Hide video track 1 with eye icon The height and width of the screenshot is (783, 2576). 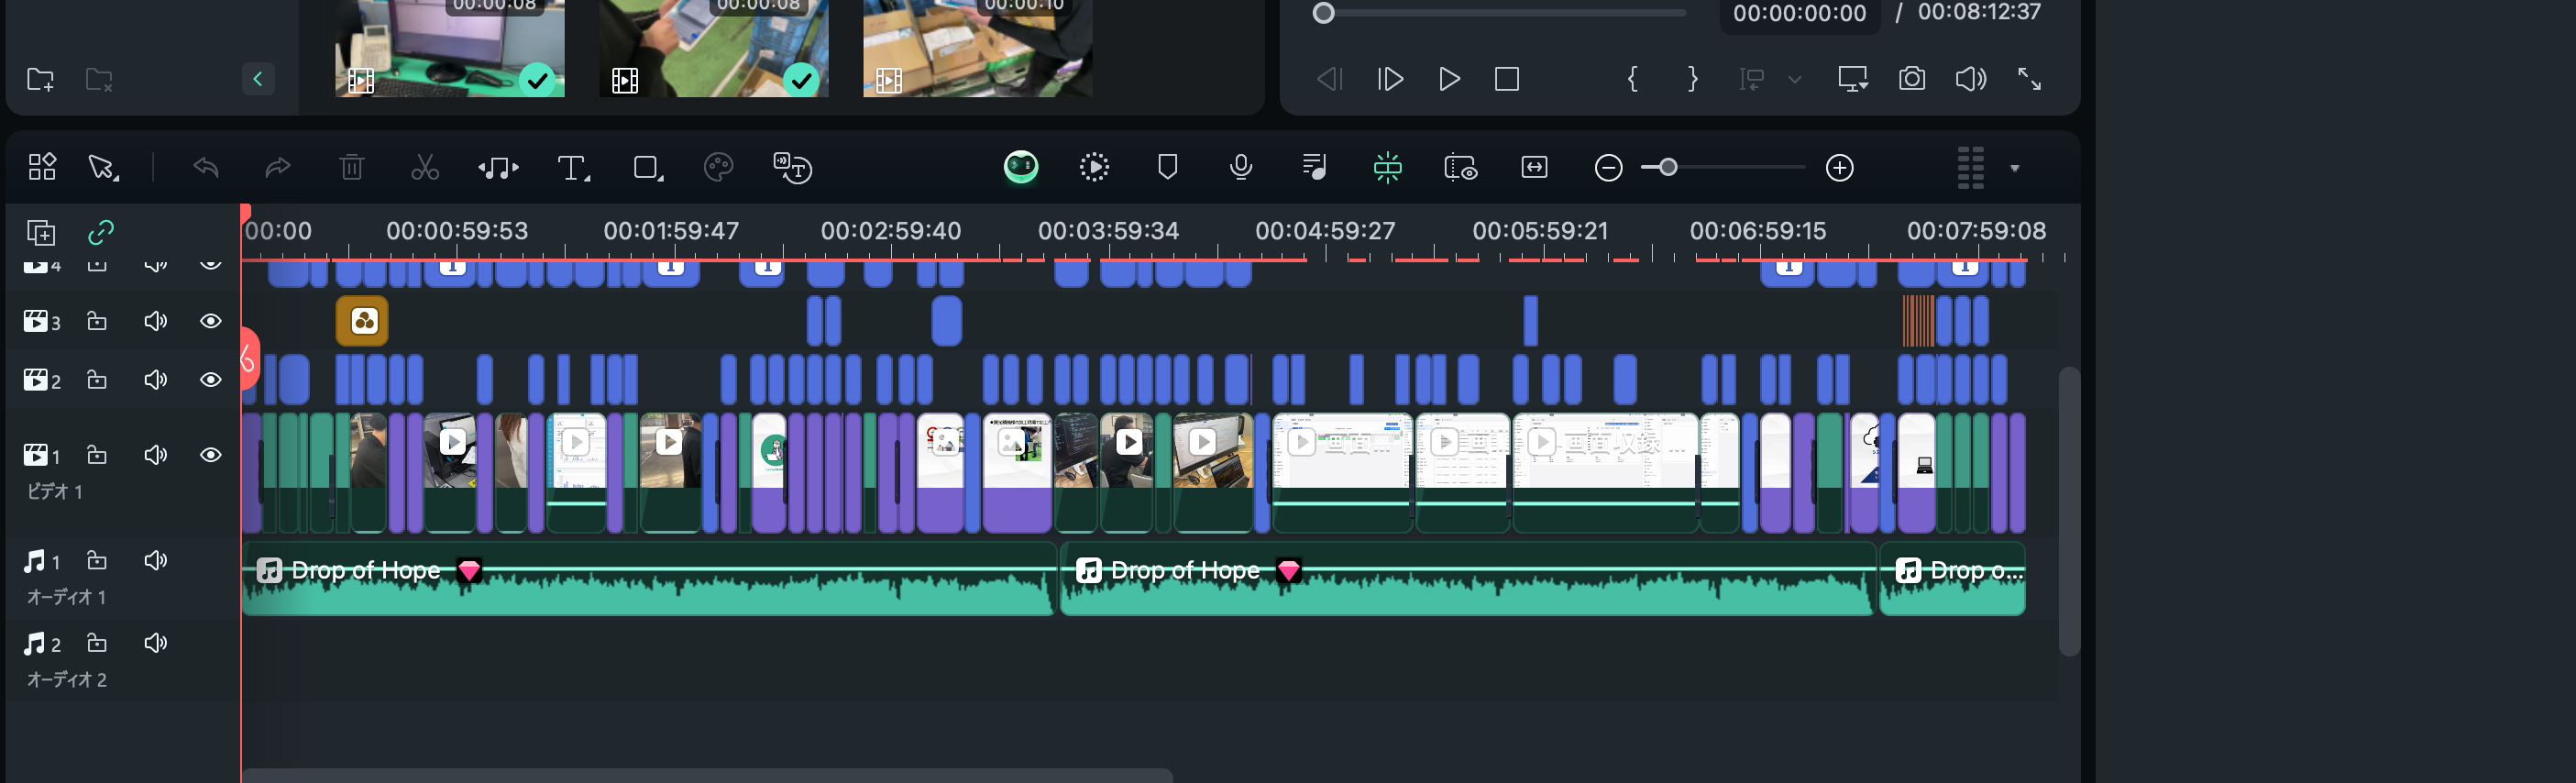pos(210,455)
